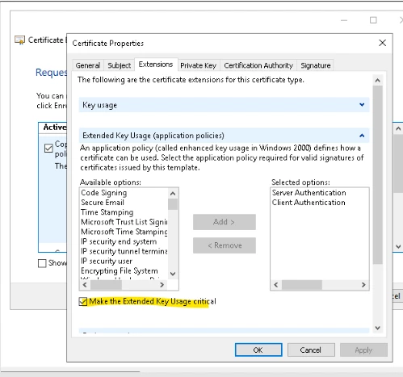403x377 pixels.
Task: Click the extensions panel scroll down arrow
Action: [378, 328]
